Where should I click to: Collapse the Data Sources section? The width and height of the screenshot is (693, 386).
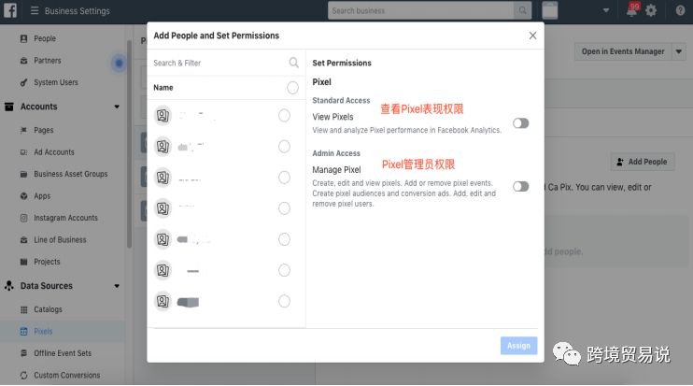[x=117, y=286]
